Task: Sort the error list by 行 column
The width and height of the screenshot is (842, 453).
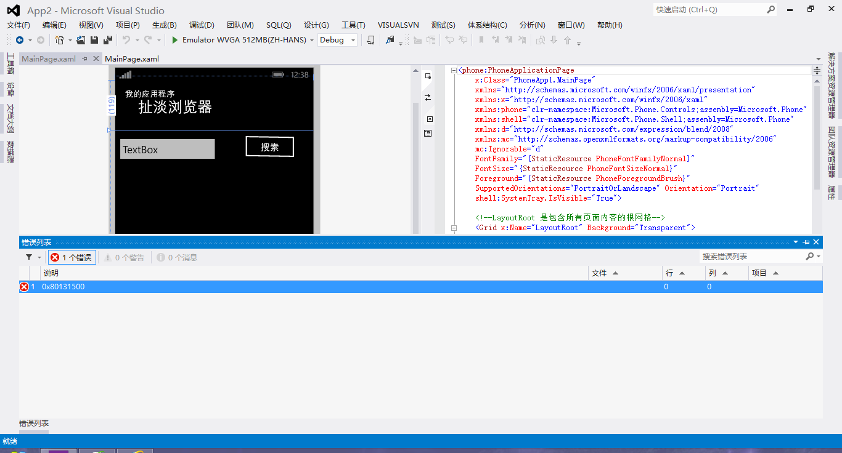Action: coord(684,273)
